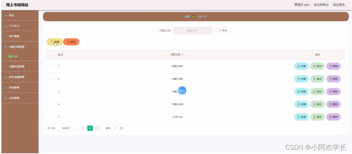Screen dimensions: 352x154
Task: Click the 书籍分类 search input field
Action: (193, 31)
